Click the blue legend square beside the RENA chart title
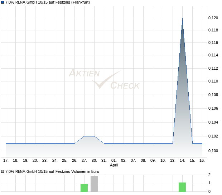Viewport: 222px width, 195px height. tap(3, 2)
